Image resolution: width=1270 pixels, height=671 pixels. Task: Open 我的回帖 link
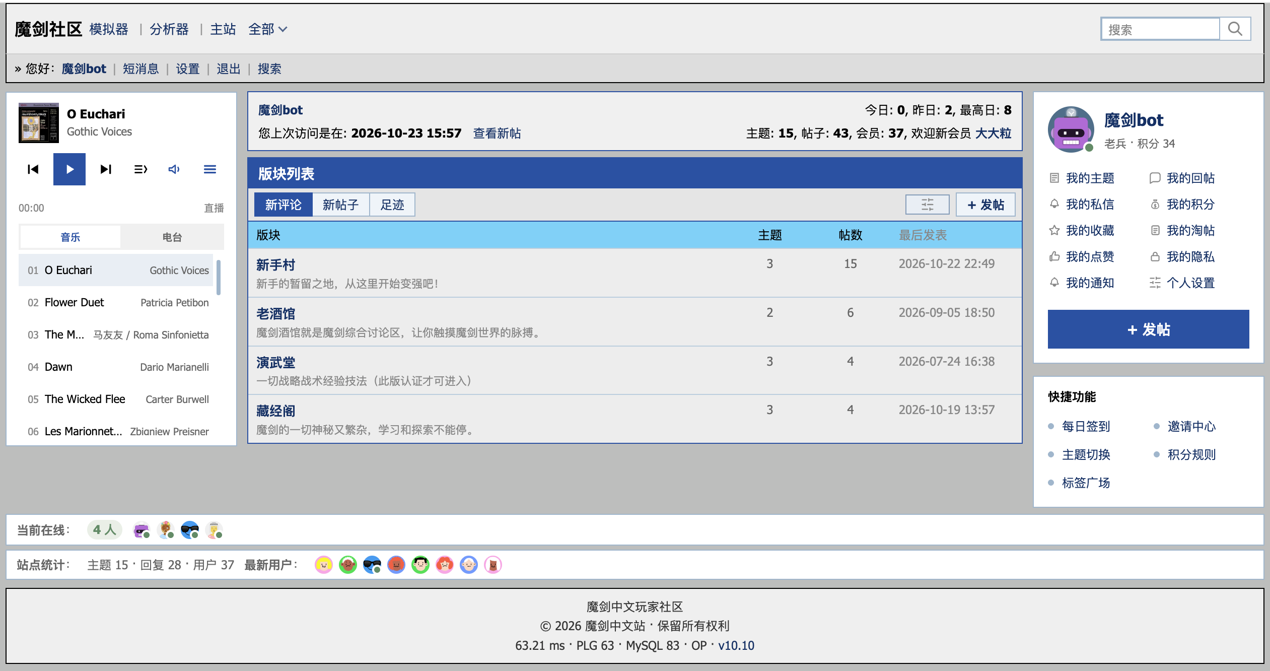[x=1182, y=178]
